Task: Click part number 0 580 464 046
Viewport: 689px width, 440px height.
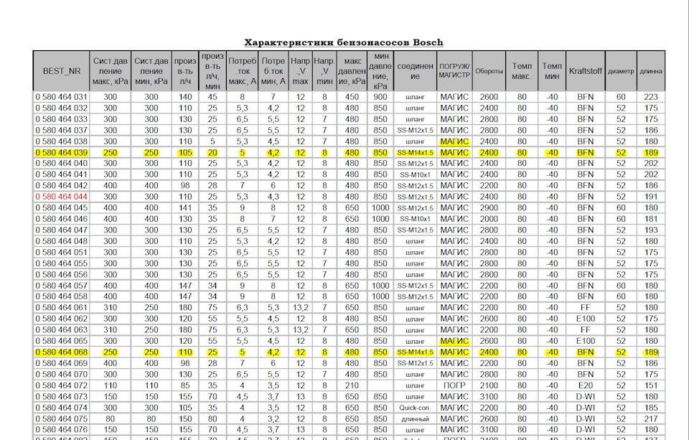Action: point(62,219)
